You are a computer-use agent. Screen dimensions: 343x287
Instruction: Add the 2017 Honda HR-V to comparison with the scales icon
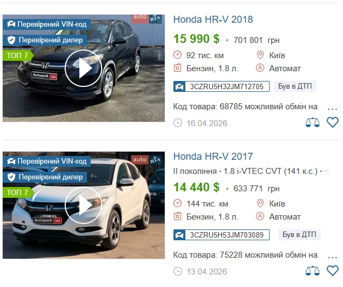[313, 271]
